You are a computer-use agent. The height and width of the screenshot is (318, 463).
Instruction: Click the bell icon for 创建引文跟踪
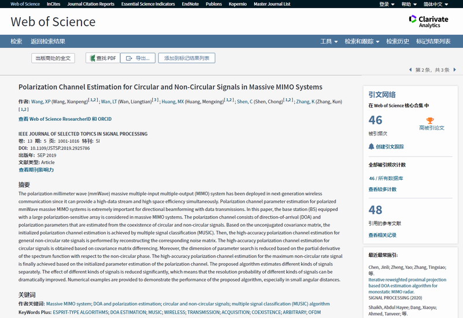(372, 147)
